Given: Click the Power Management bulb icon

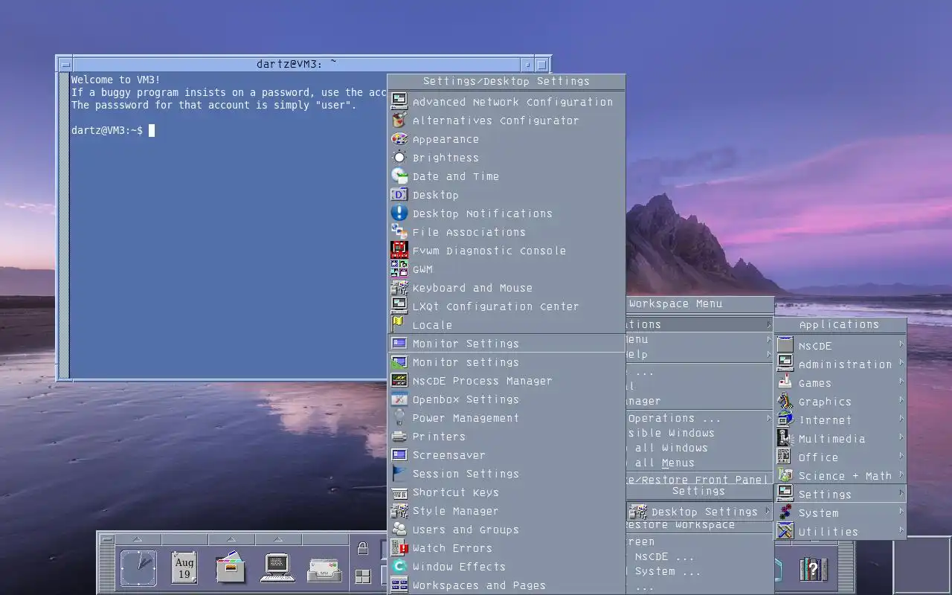Looking at the screenshot, I should tap(399, 417).
